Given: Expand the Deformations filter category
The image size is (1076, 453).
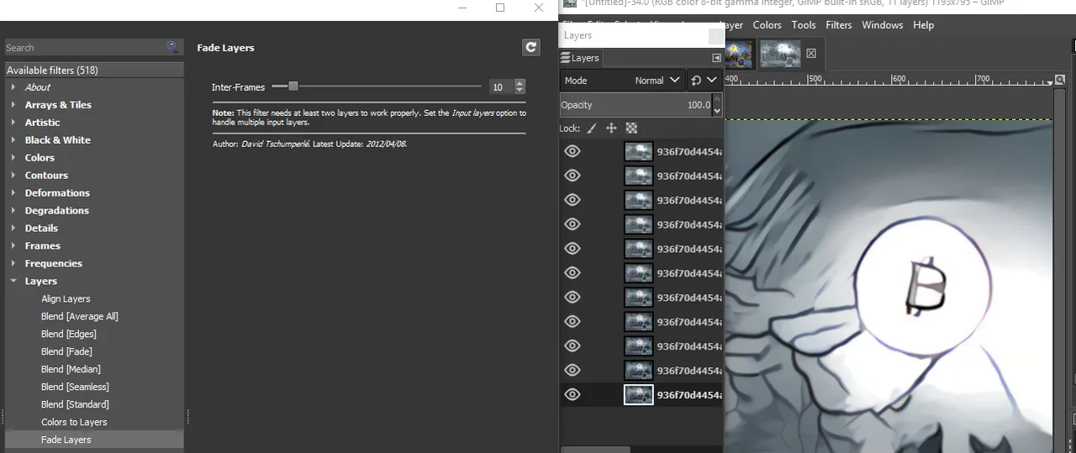Looking at the screenshot, I should pos(13,193).
